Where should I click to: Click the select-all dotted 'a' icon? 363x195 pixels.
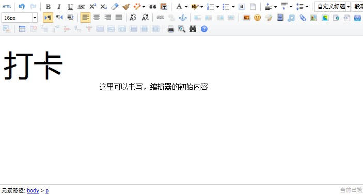click(x=242, y=7)
